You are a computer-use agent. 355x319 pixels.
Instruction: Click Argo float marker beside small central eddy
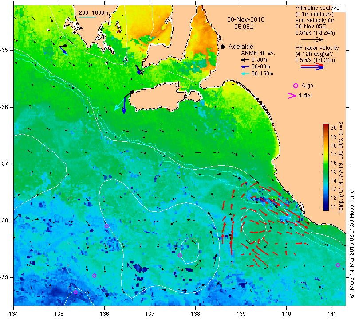pyautogui.click(x=180, y=256)
